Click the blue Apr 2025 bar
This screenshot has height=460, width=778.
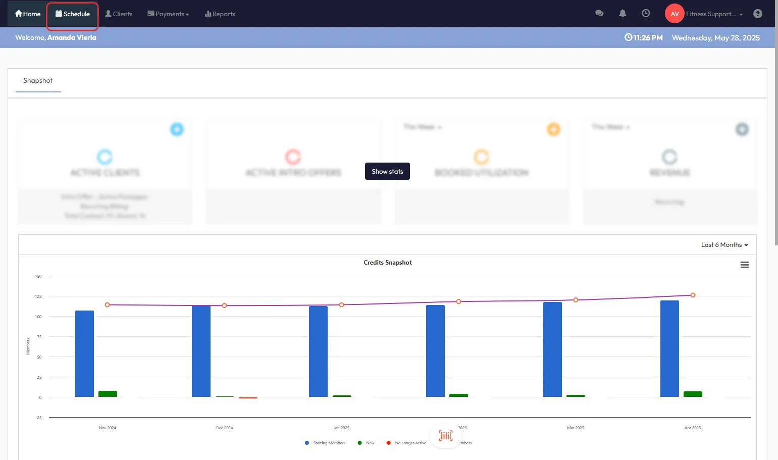(x=669, y=348)
